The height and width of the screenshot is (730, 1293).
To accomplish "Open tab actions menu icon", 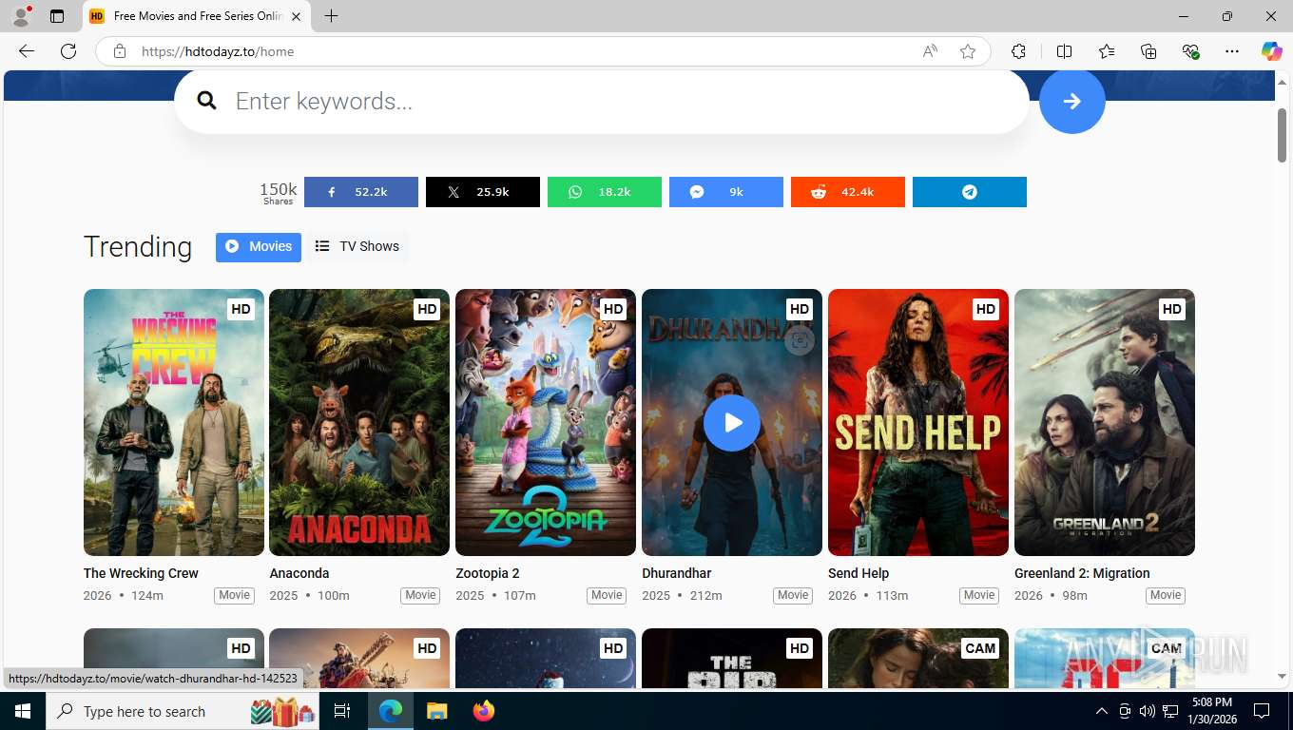I will tap(57, 16).
